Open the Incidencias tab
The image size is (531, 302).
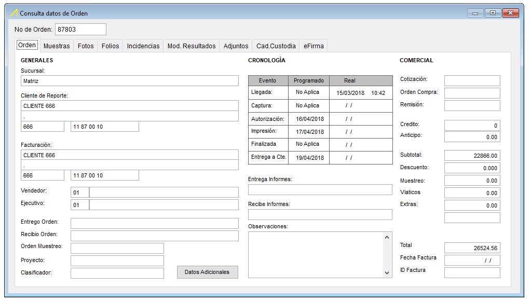click(143, 46)
